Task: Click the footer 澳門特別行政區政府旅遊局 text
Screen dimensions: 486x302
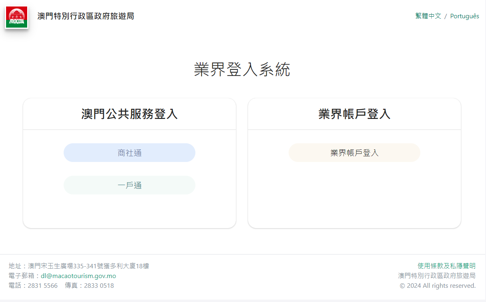Action: click(x=437, y=276)
